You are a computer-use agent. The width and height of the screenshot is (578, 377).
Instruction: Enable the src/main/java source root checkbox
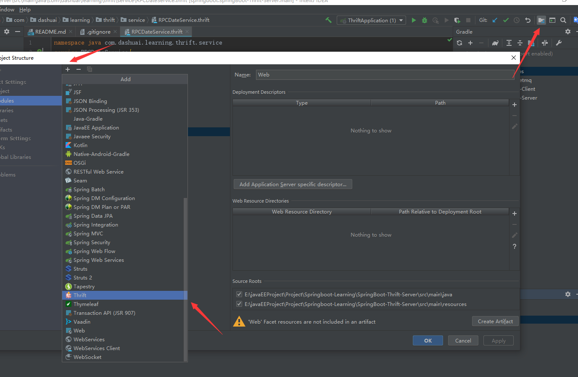[x=239, y=294]
